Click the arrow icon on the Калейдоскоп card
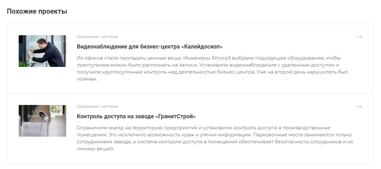The height and width of the screenshot is (169, 381). [x=359, y=37]
